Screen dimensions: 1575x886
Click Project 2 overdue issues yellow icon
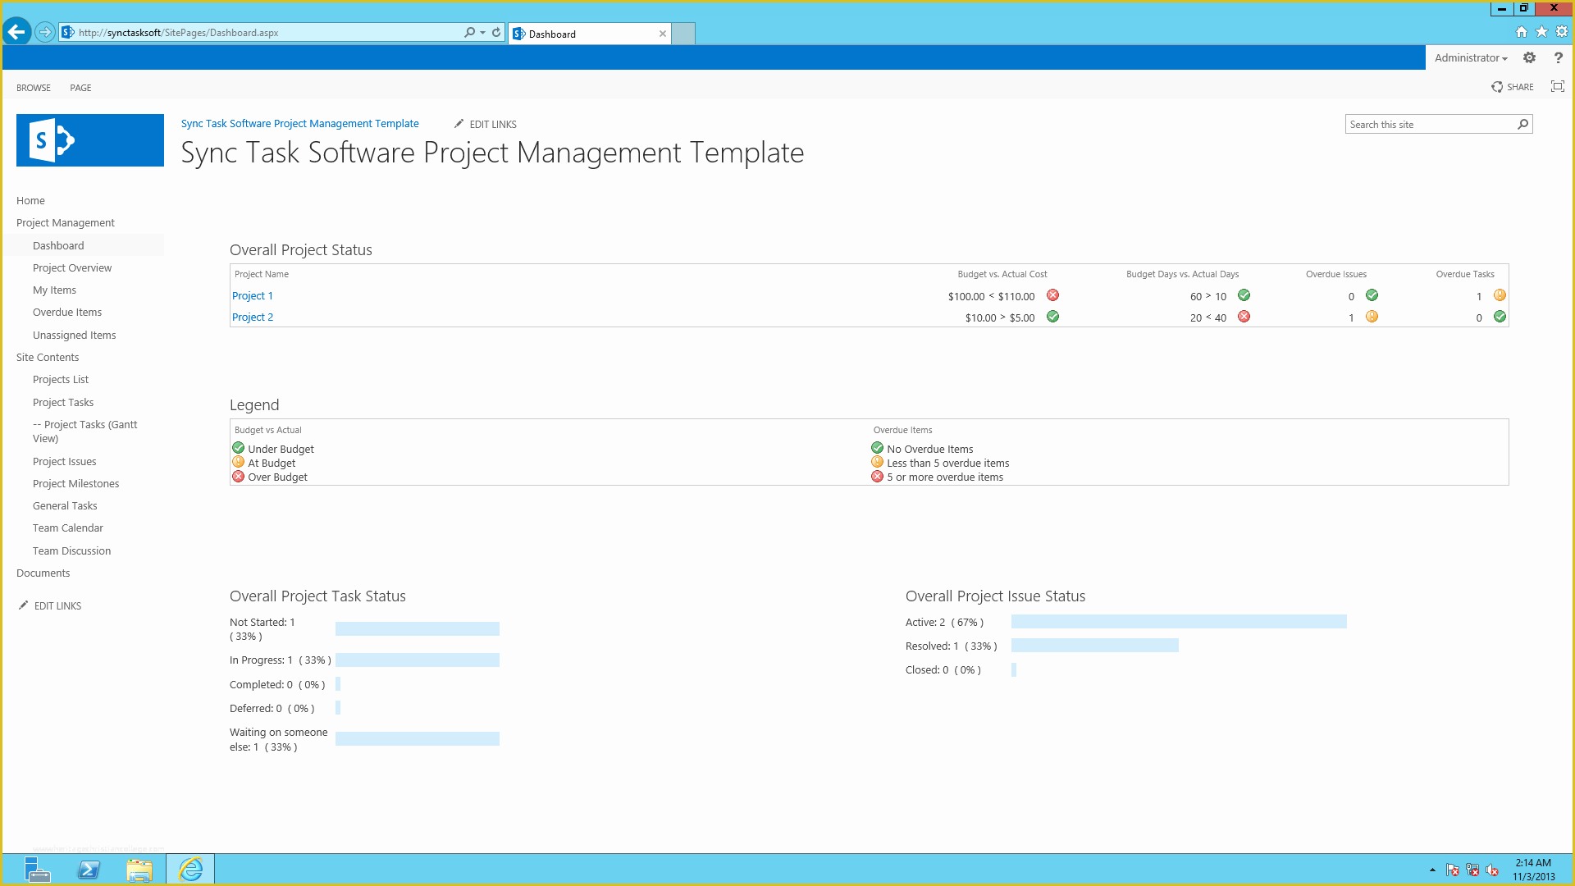pyautogui.click(x=1372, y=317)
